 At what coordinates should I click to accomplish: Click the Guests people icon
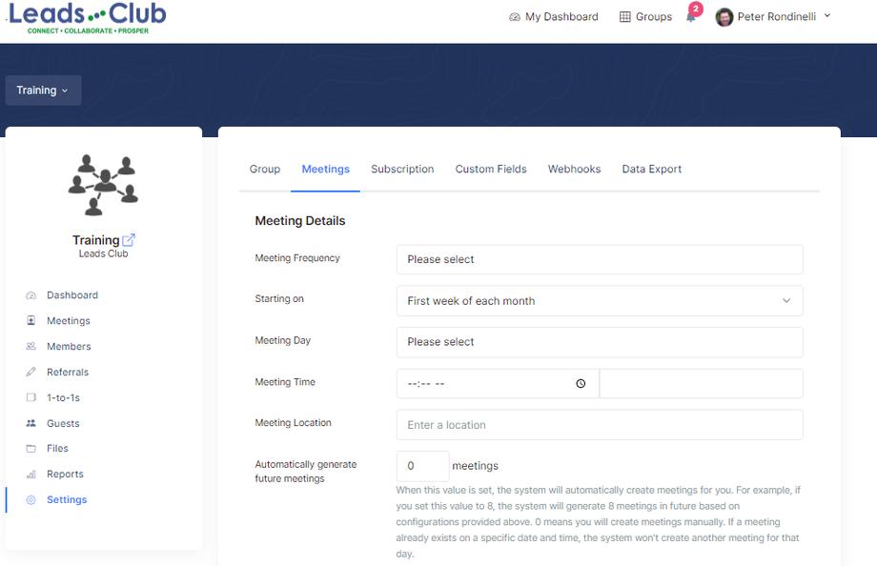31,423
